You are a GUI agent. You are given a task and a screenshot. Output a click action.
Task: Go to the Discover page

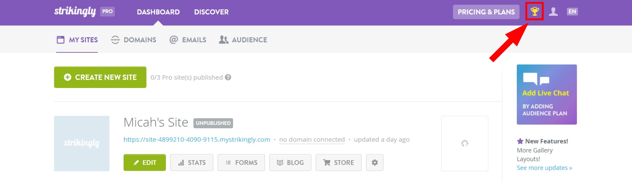click(x=211, y=12)
